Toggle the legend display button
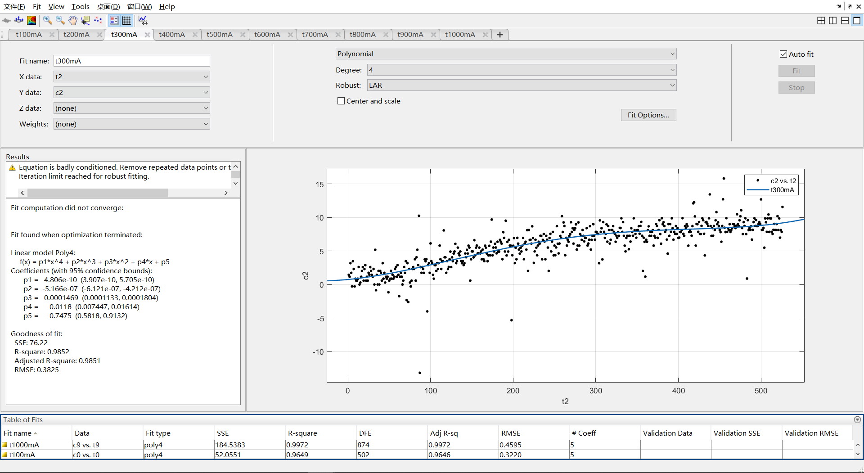 point(114,20)
